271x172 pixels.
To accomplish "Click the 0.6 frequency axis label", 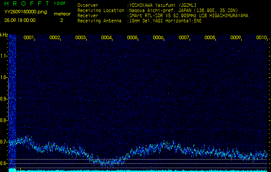I will (x=4, y=163).
